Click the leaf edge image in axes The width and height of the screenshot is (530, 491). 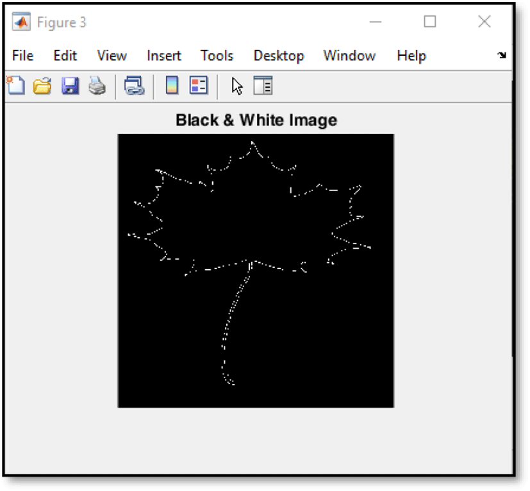(256, 271)
